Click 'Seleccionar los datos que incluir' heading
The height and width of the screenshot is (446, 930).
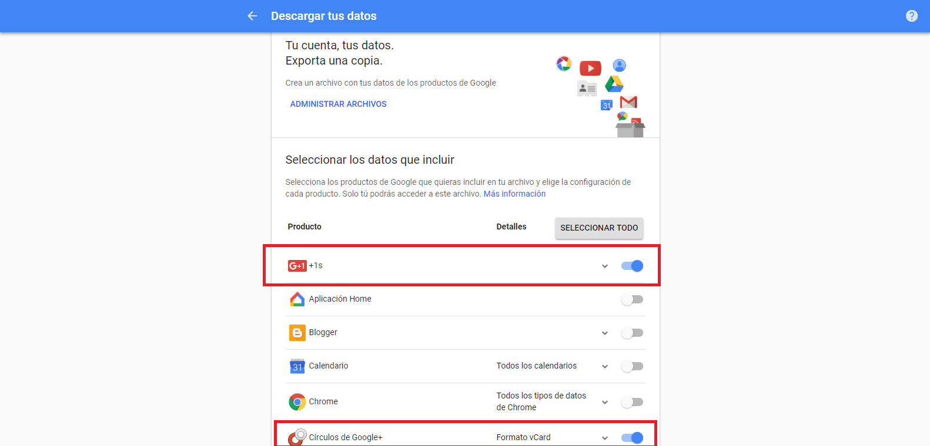(x=370, y=160)
